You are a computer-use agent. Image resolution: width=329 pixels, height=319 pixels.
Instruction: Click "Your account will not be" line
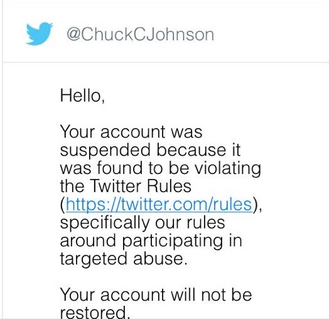pos(156,295)
